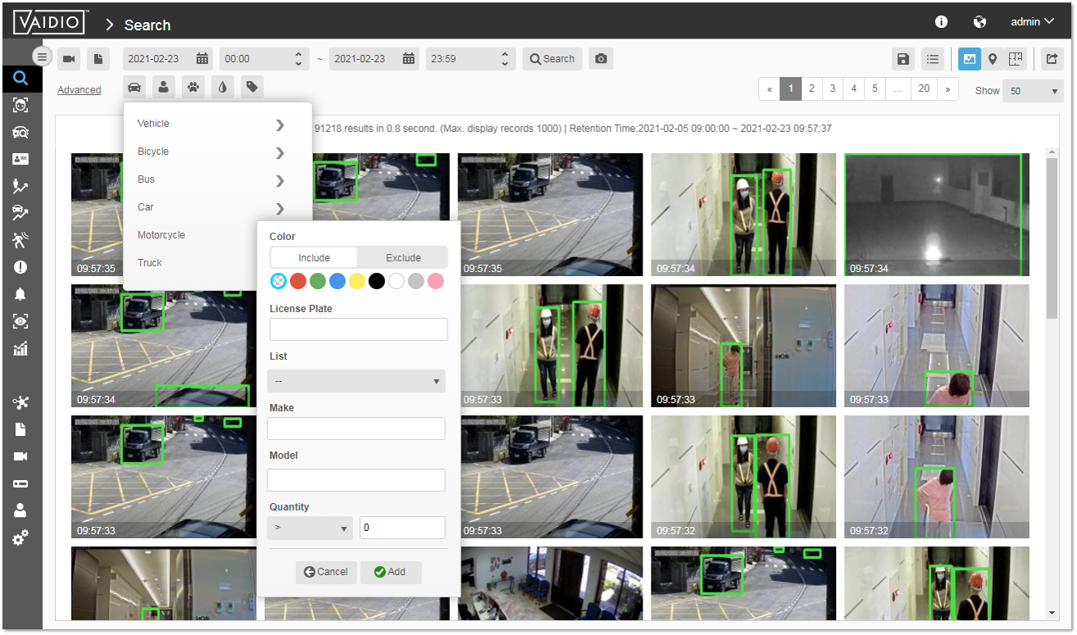Screen dimensions: 1077x635
Task: Choose Truck from the vehicle menu
Action: pos(150,263)
